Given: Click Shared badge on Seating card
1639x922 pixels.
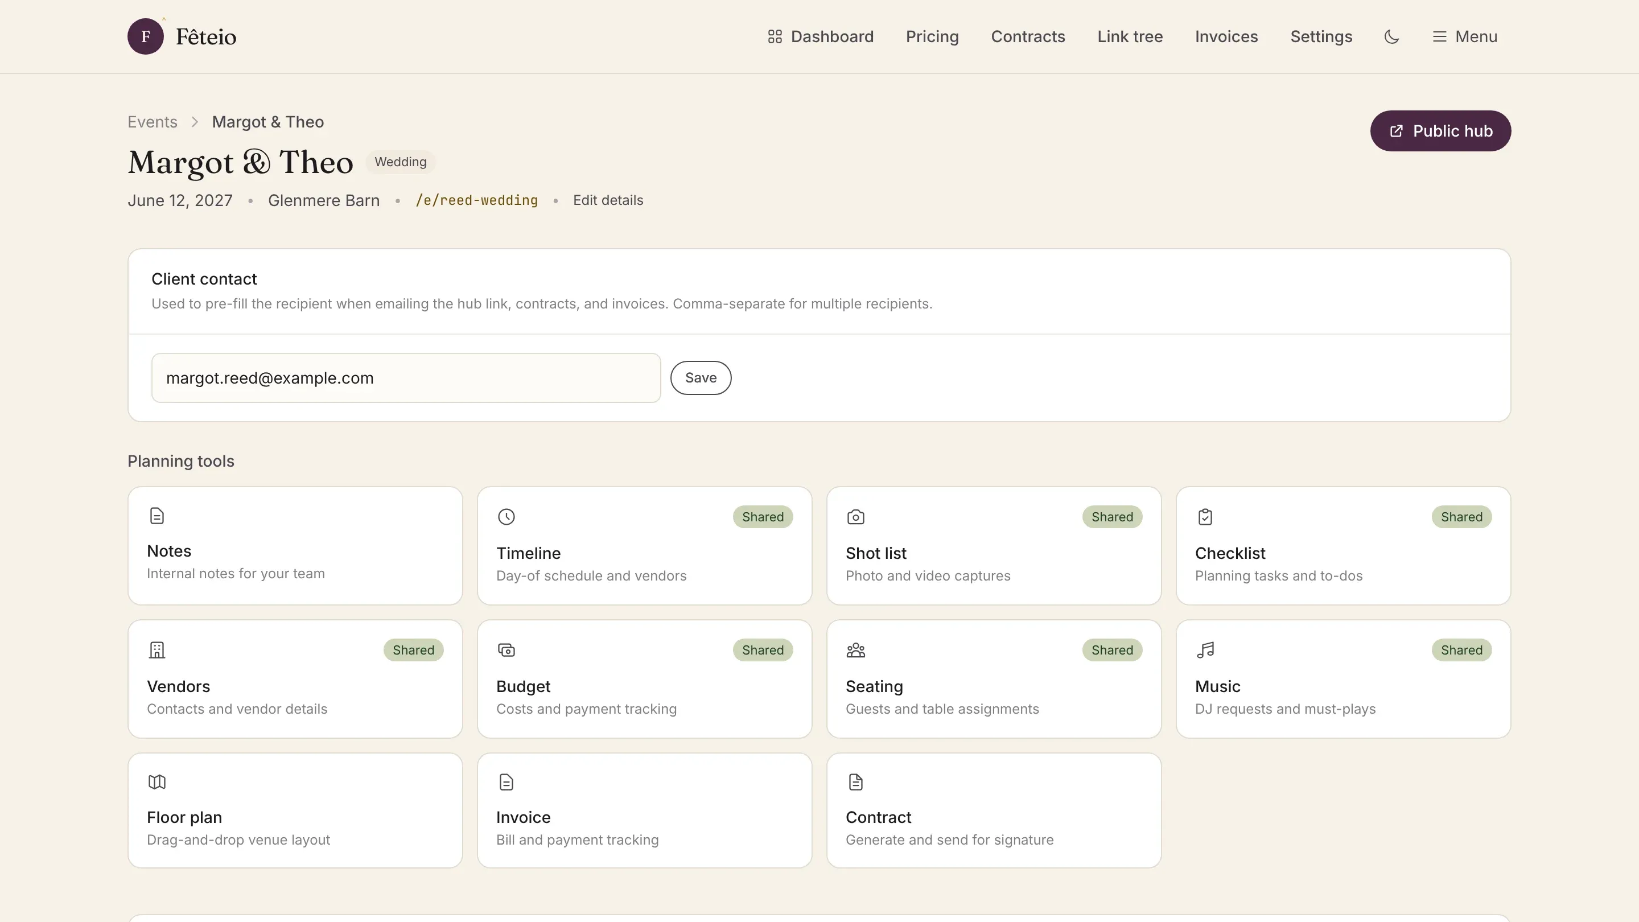Looking at the screenshot, I should pos(1111,649).
